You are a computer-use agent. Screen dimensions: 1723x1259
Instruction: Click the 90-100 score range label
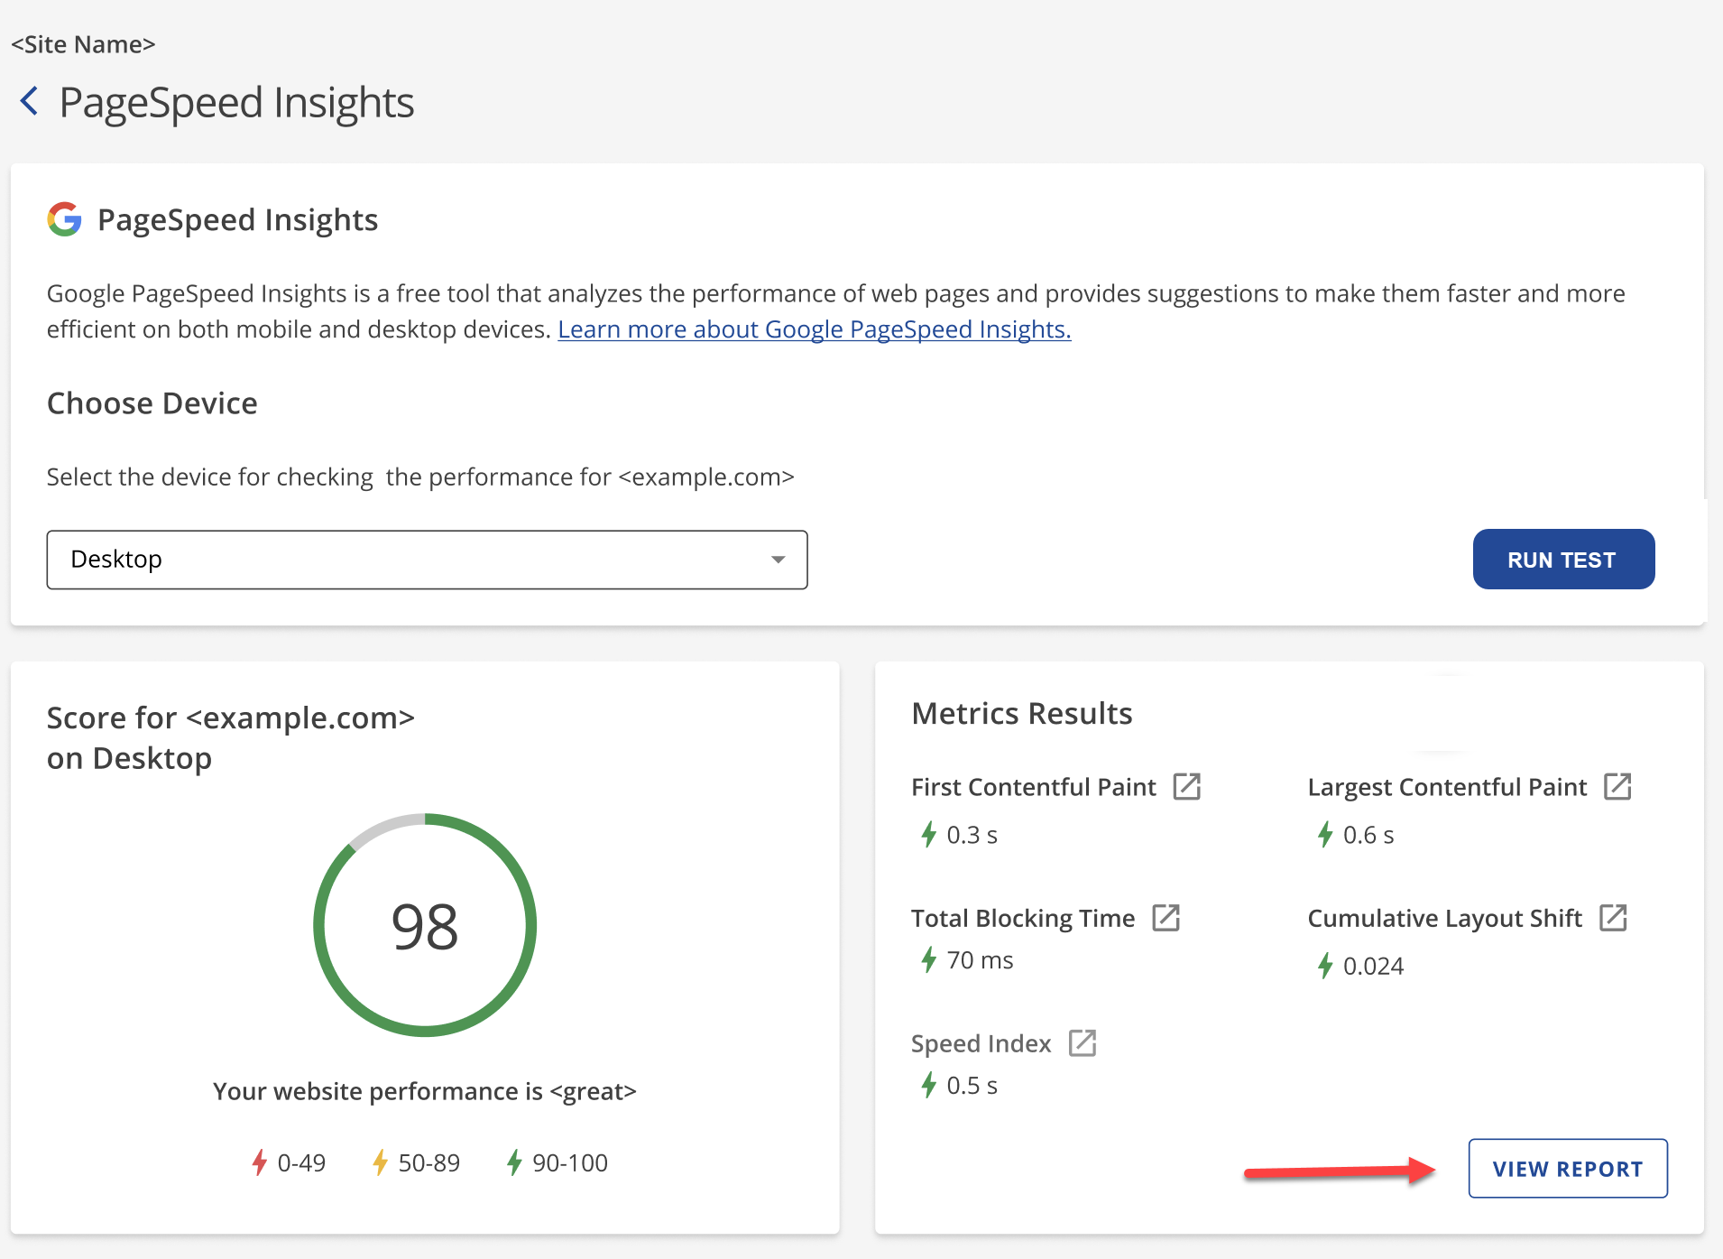pyautogui.click(x=570, y=1162)
